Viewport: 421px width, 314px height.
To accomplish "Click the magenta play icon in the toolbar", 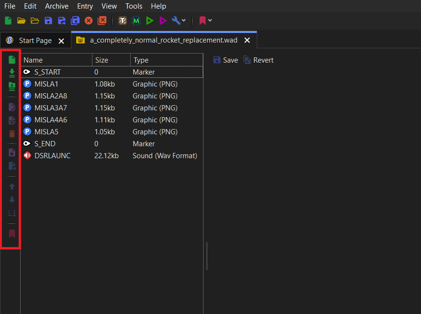I will pos(163,21).
